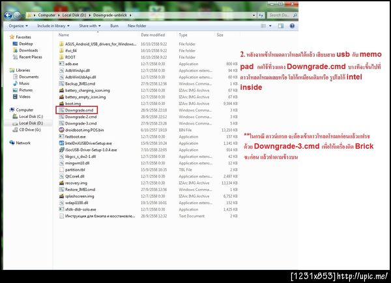The image size is (391, 283).
Task: Select the Downgrade-3.cmd file icon
Action: click(x=61, y=123)
